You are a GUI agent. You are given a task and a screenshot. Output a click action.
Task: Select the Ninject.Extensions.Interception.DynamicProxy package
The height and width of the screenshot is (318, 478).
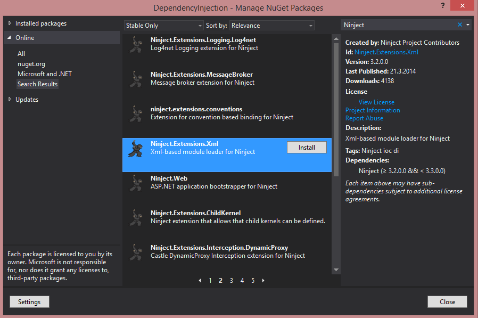[227, 258]
